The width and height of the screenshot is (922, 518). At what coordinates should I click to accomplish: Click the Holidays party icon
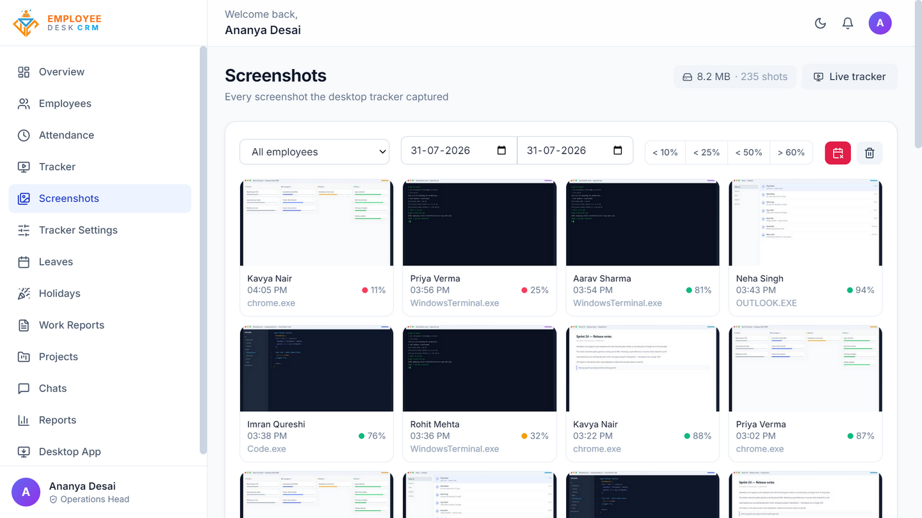pos(24,294)
